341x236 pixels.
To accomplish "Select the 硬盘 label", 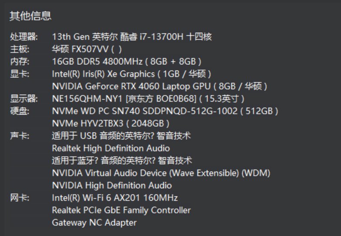I will tap(20, 111).
